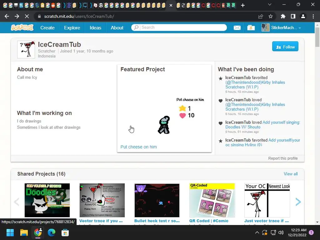
Task: Click the 'QR Coded | #Comic' title
Action: click(209, 221)
